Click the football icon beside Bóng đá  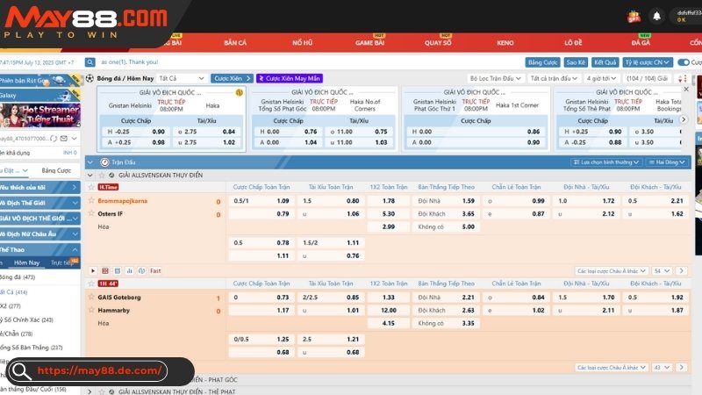point(90,78)
